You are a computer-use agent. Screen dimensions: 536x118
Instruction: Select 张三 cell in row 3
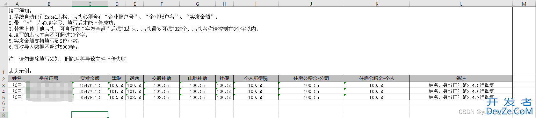tap(17, 85)
